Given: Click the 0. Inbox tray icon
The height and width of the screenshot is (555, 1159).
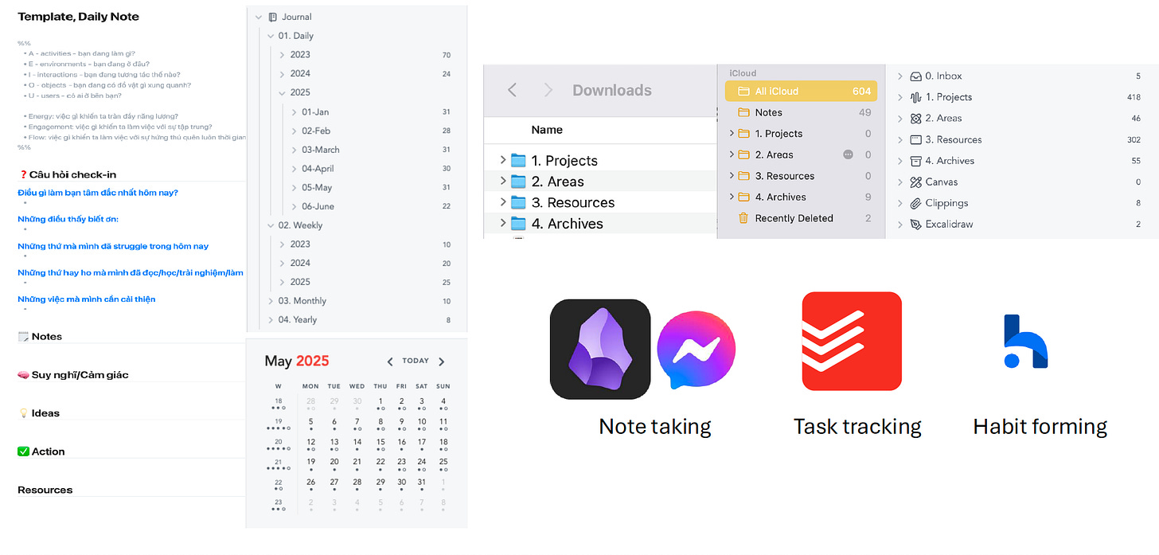Looking at the screenshot, I should tap(916, 76).
